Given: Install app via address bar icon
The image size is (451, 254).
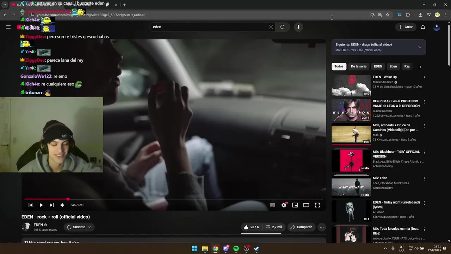Looking at the screenshot, I should click(x=372, y=15).
